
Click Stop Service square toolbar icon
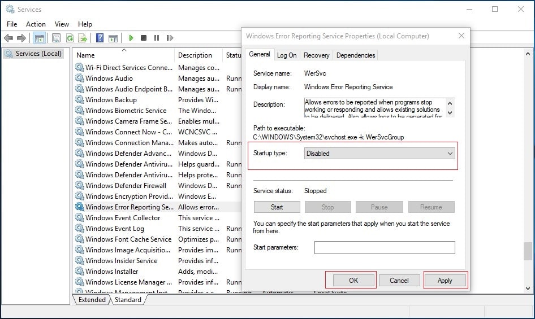coord(144,38)
